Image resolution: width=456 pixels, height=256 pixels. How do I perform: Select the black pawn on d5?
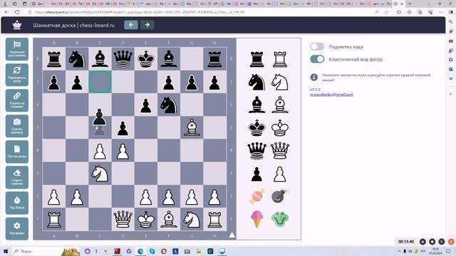tap(123, 128)
